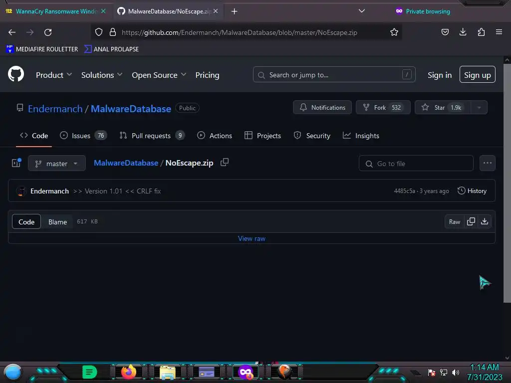Open Firefox private window taskbar icon
The height and width of the screenshot is (383, 511).
pos(246,372)
